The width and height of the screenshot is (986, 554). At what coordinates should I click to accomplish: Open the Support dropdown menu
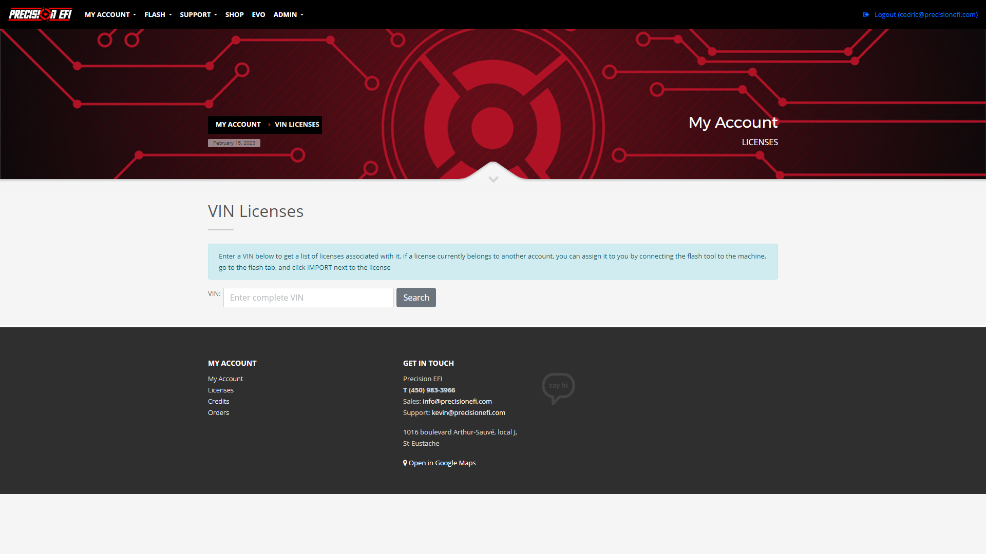pyautogui.click(x=198, y=15)
